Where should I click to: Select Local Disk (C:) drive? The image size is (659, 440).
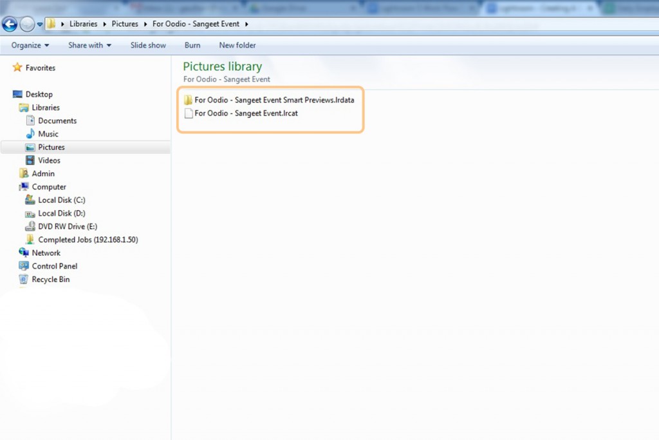[61, 200]
